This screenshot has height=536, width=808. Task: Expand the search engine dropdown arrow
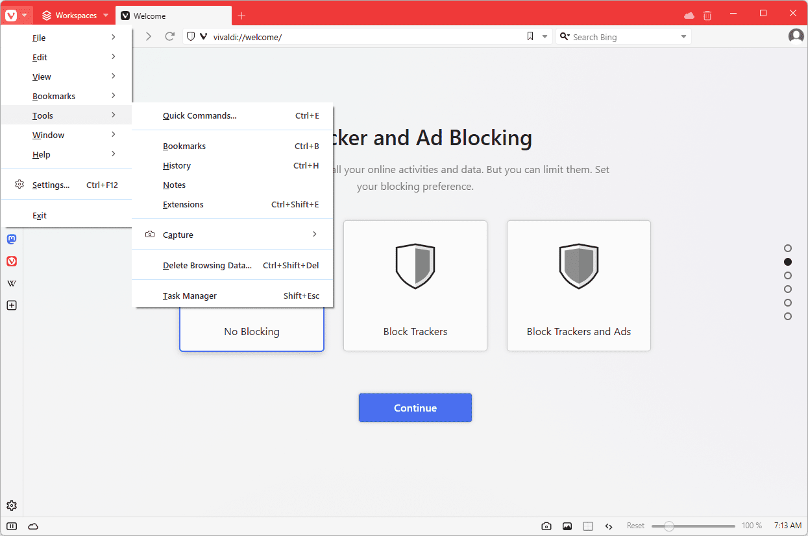683,37
